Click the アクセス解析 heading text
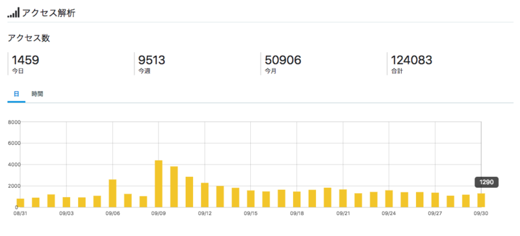 click(49, 13)
